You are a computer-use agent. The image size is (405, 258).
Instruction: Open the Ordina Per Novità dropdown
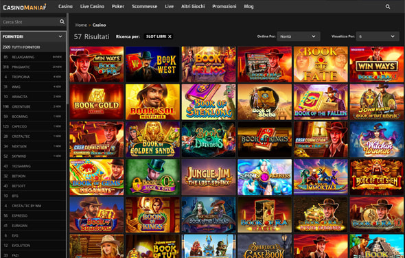pyautogui.click(x=299, y=36)
